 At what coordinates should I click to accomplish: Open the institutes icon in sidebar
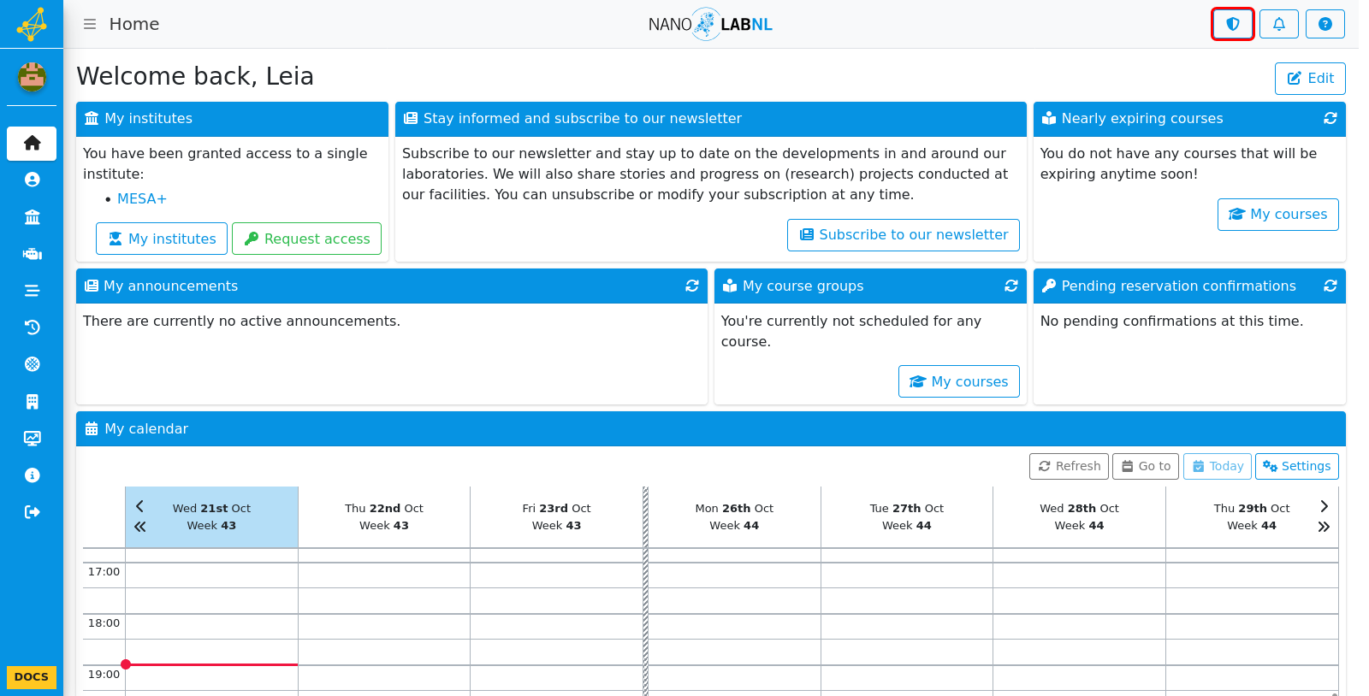[x=33, y=217]
